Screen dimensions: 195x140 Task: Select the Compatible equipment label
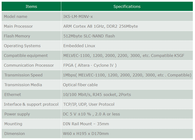pyautogui.click(x=26, y=56)
